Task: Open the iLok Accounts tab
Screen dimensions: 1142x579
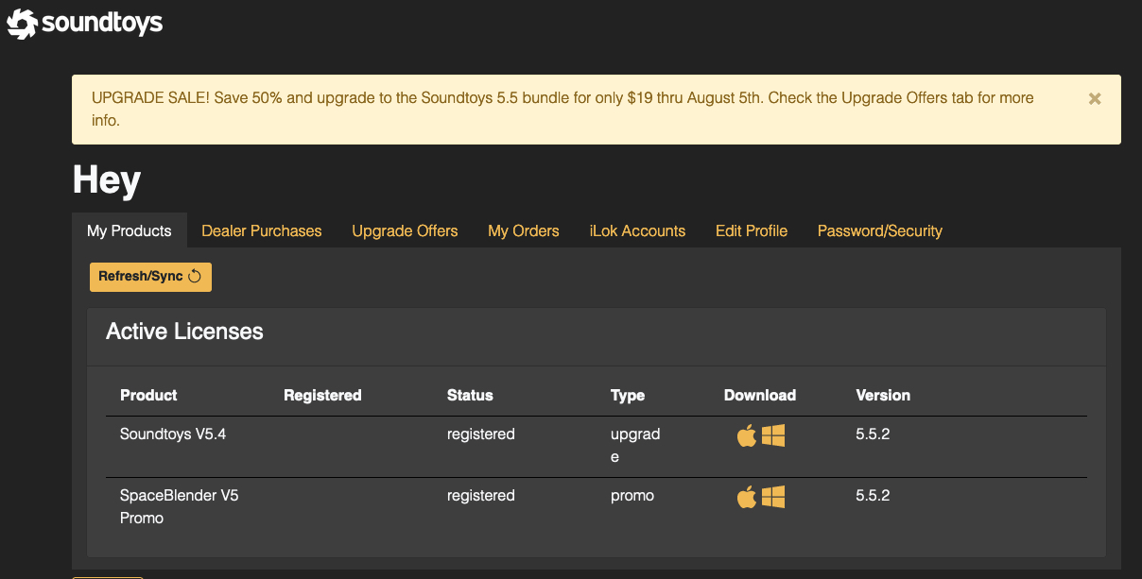Action: pos(637,230)
